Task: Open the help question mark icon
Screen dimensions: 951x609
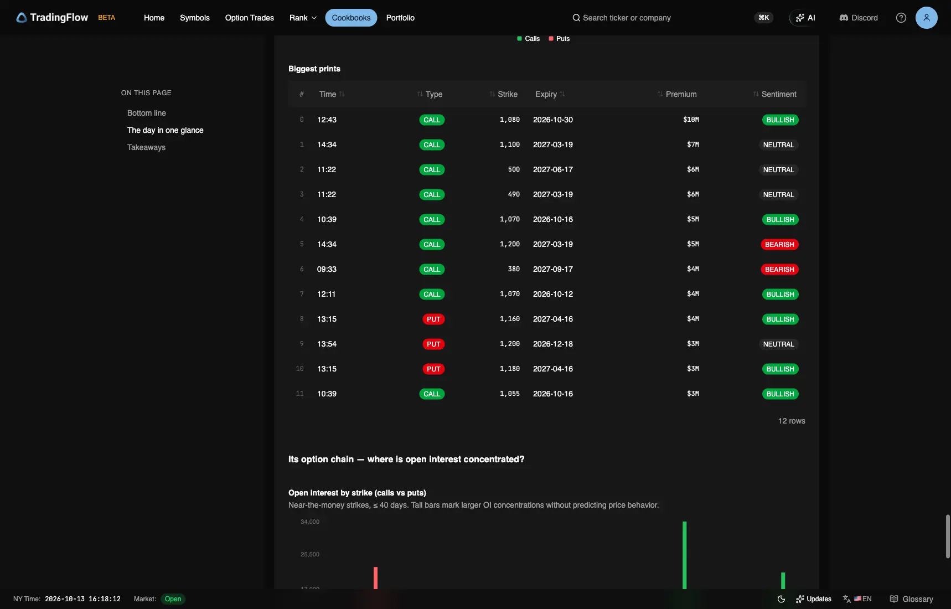Action: tap(901, 18)
